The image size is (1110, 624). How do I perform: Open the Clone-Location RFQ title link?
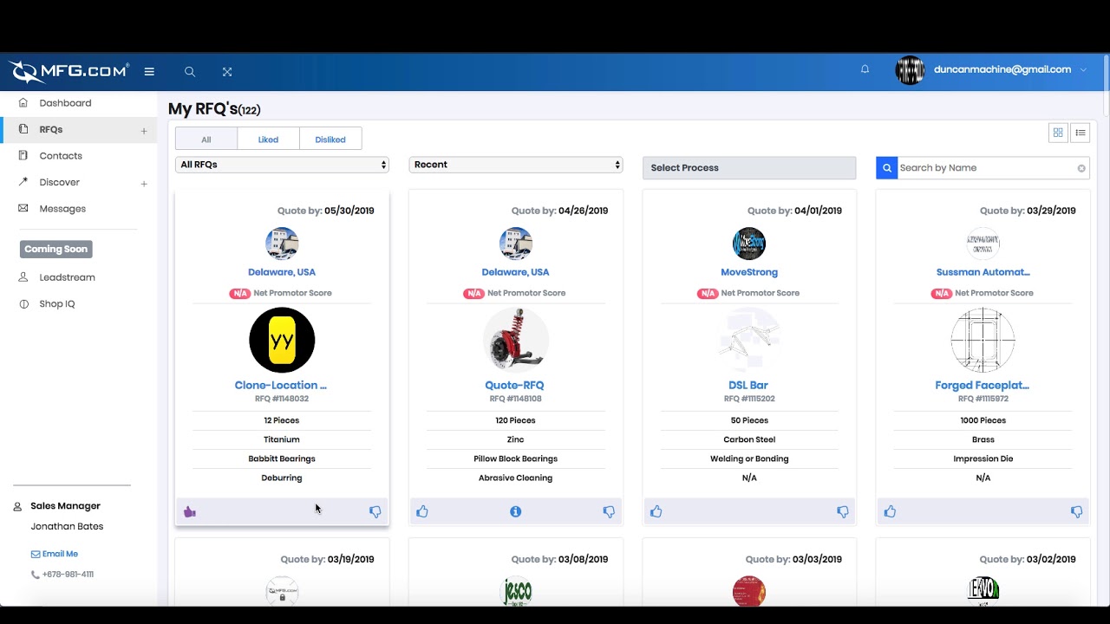pyautogui.click(x=281, y=385)
